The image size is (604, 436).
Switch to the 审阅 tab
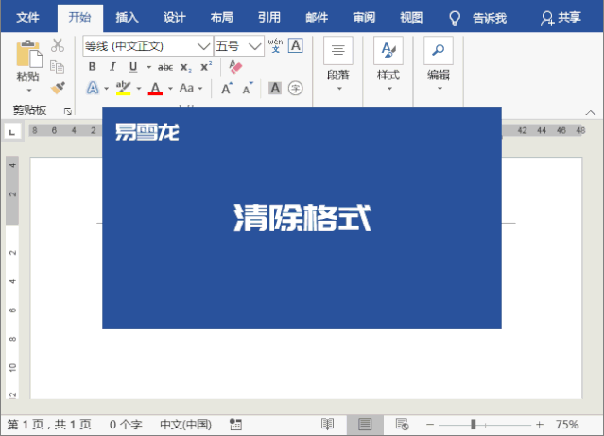click(x=364, y=18)
